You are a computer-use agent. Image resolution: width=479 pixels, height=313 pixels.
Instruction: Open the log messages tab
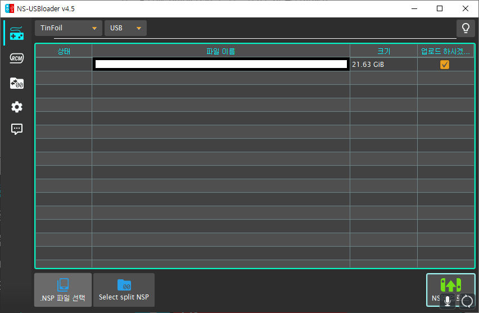(17, 129)
